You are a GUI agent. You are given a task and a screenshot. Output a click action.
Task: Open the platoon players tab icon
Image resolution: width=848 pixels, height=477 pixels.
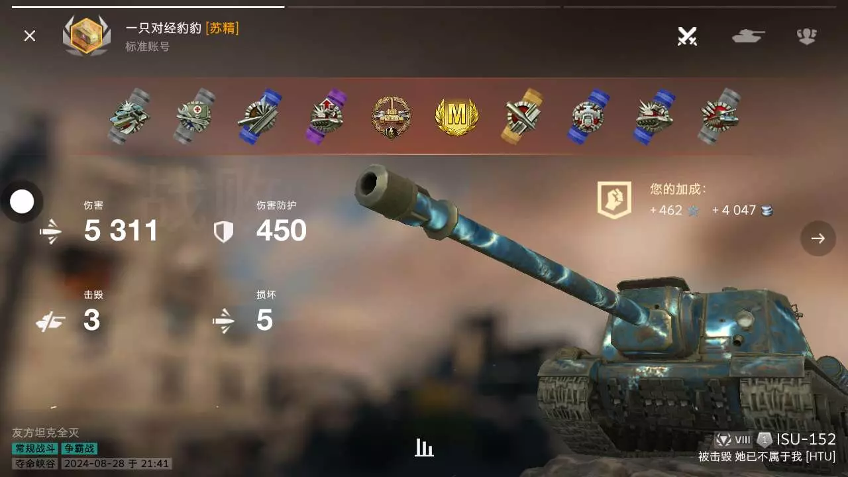[806, 36]
